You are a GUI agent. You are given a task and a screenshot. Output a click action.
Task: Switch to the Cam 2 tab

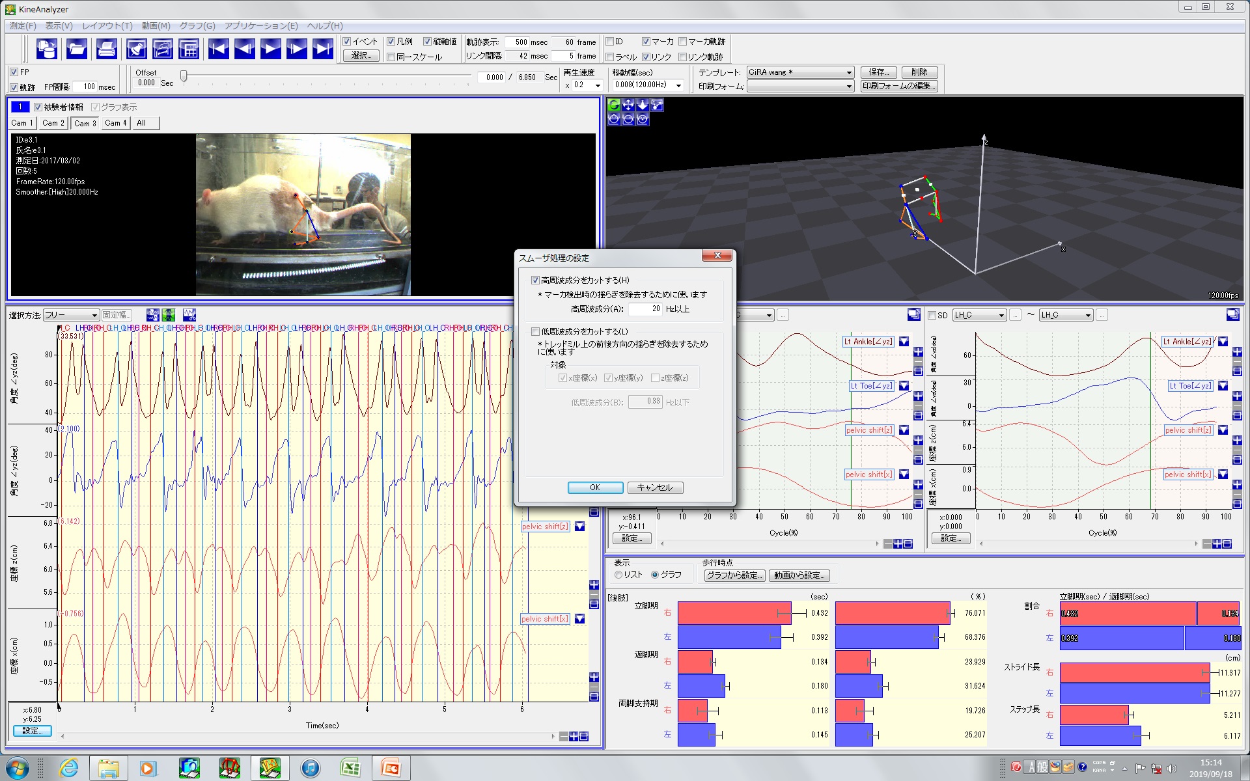click(x=53, y=123)
